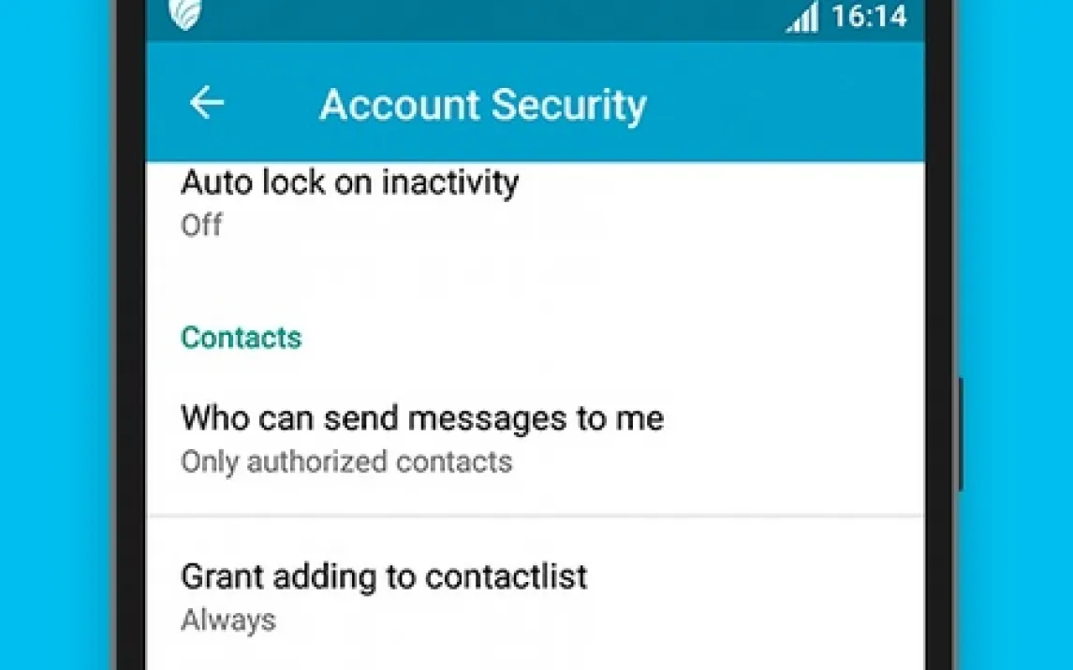Tap the back arrow in app bar
1073x670 pixels.
coord(207,103)
